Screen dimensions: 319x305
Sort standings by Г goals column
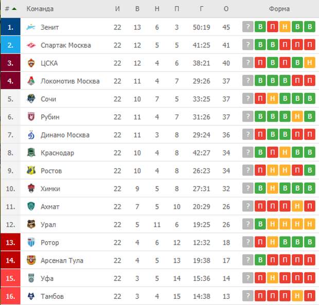pyautogui.click(x=201, y=9)
